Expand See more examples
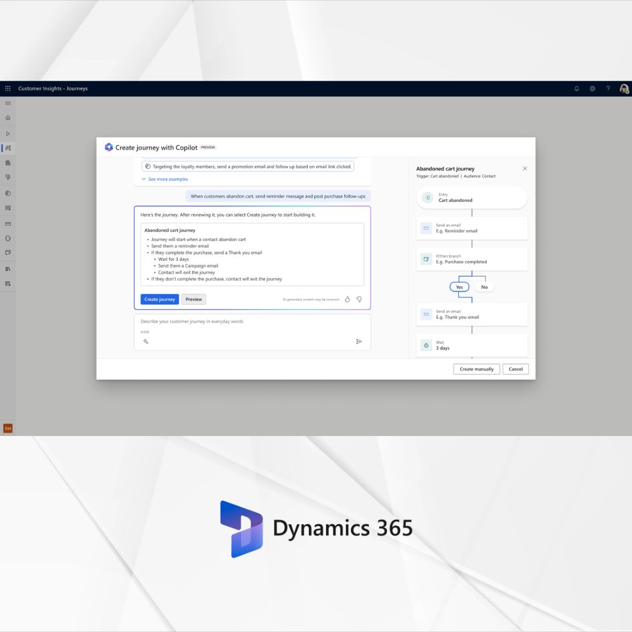 pos(165,179)
